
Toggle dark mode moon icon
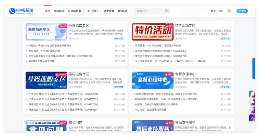pos(229,11)
